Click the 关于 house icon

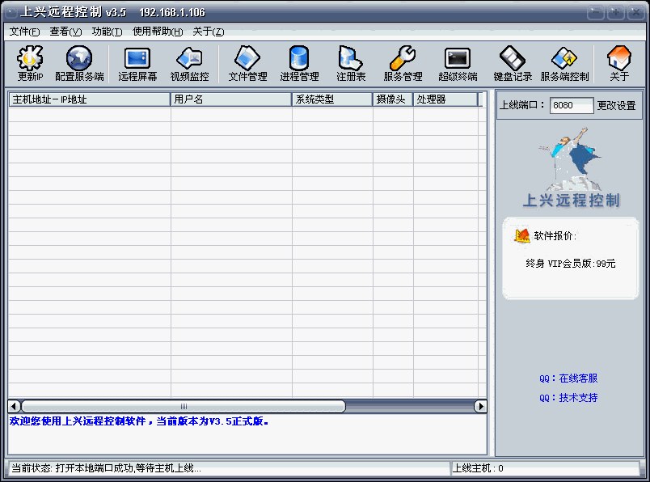(x=619, y=63)
